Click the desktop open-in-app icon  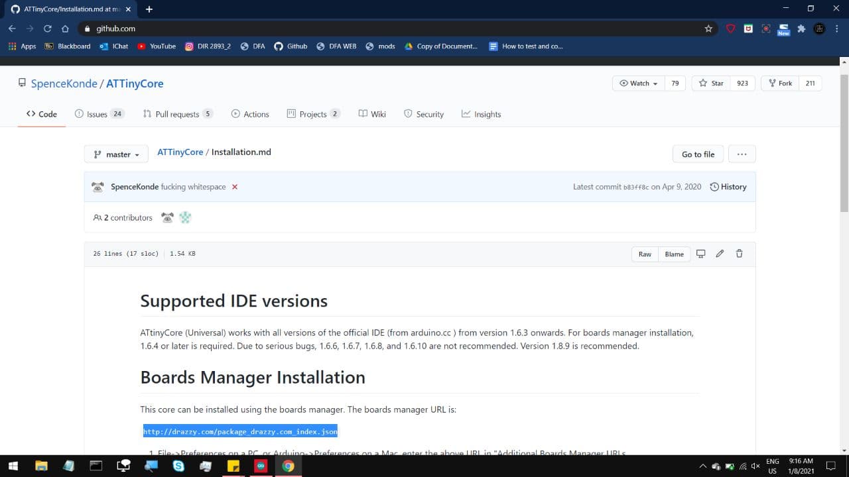pyautogui.click(x=700, y=254)
